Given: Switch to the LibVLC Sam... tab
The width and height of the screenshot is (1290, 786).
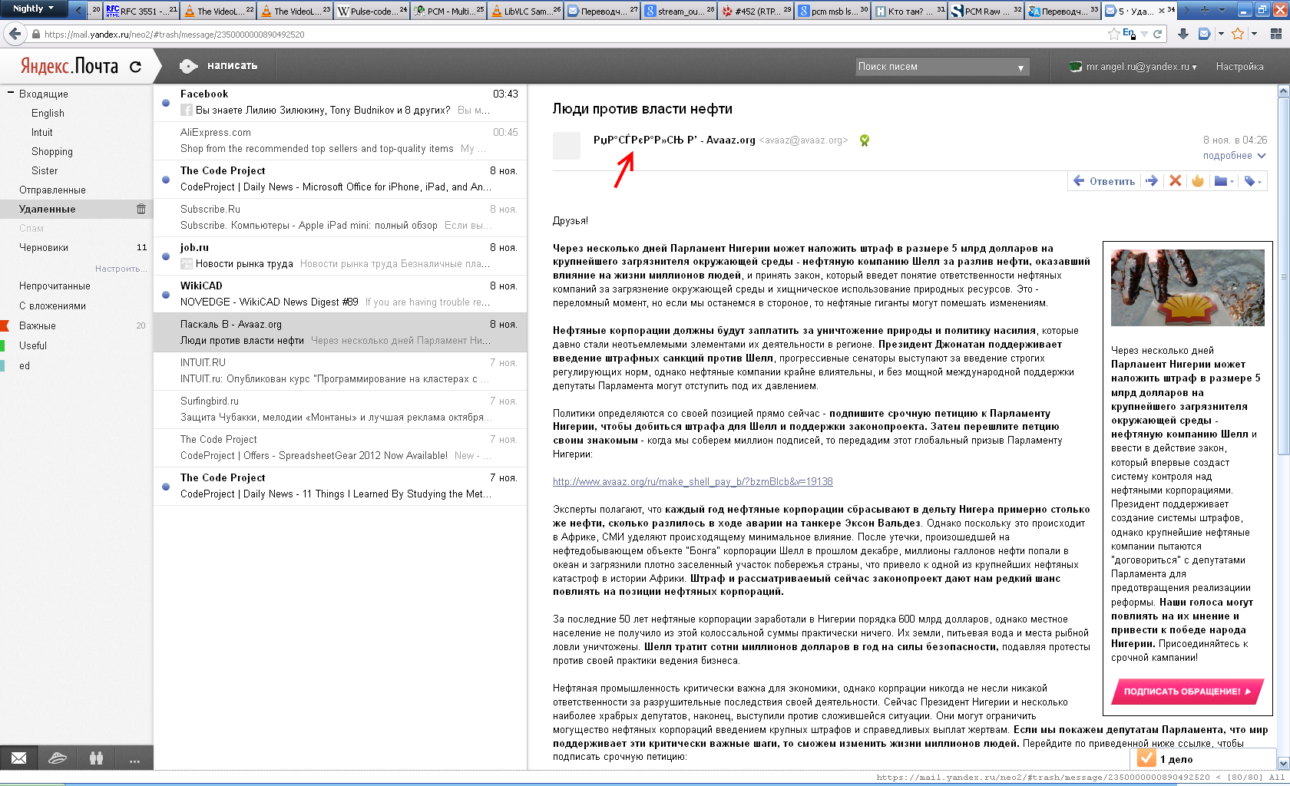Looking at the screenshot, I should (x=526, y=11).
